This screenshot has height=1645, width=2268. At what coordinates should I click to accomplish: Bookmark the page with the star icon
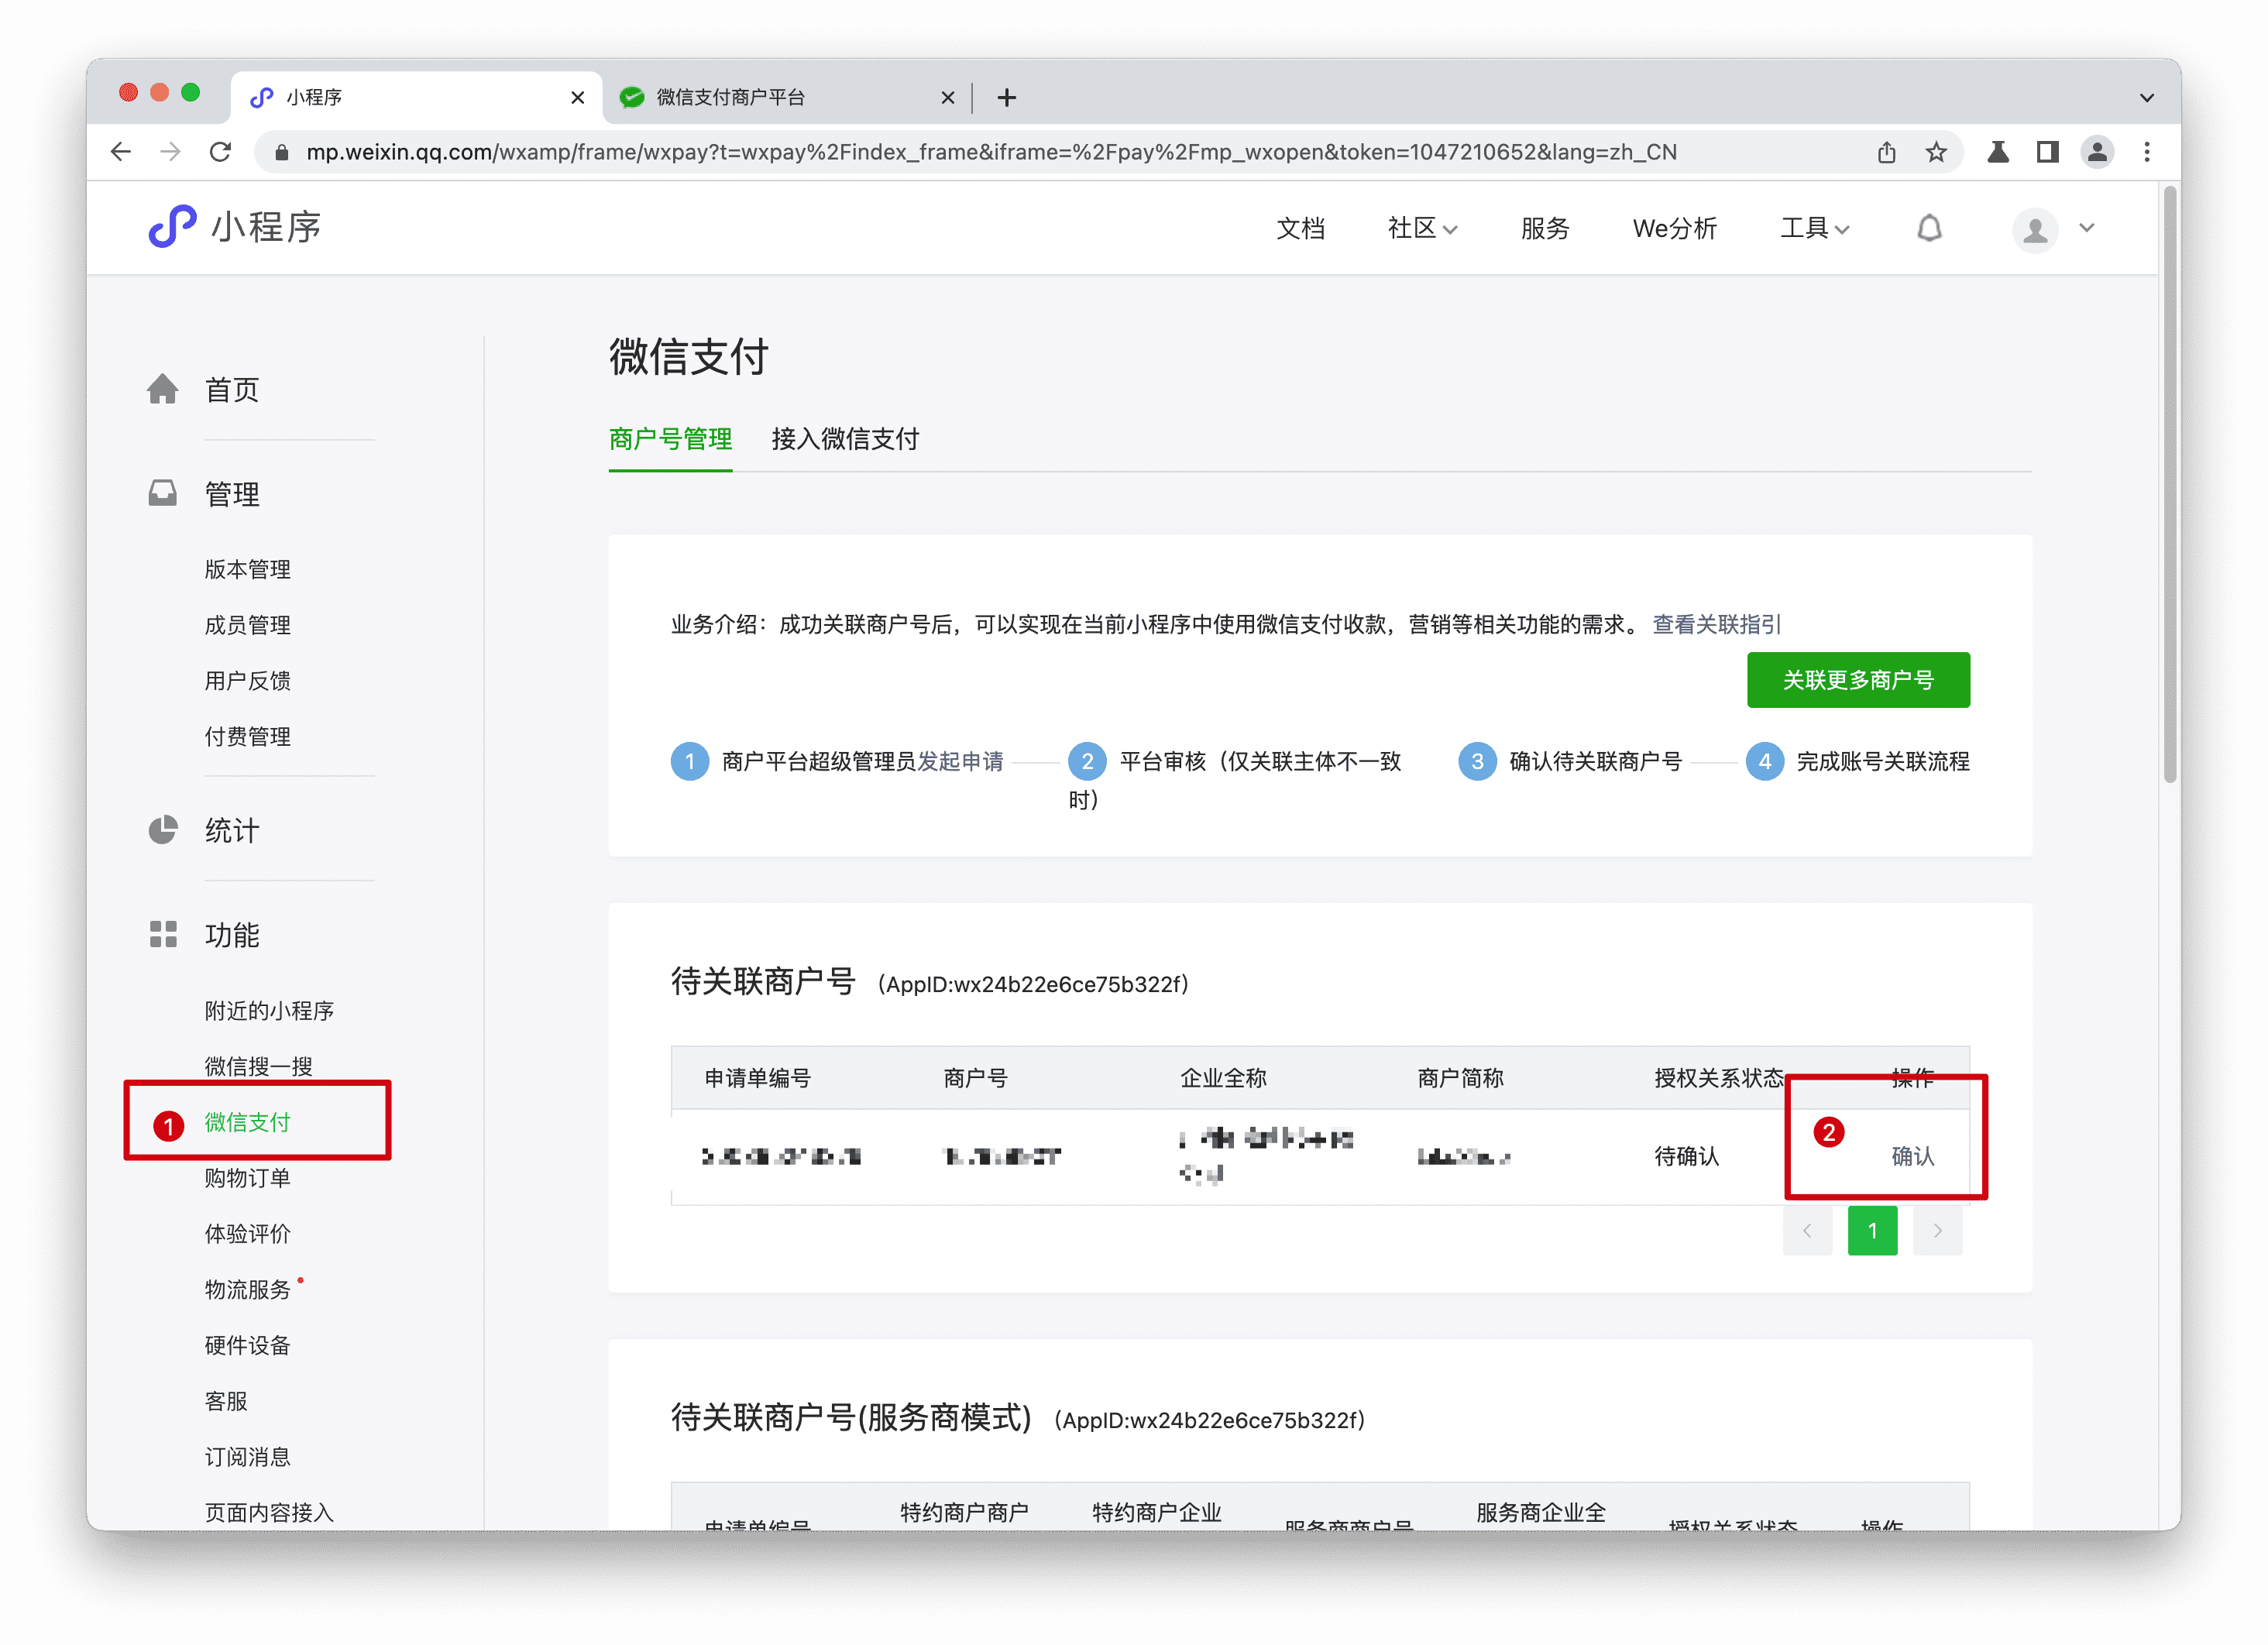[1937, 152]
